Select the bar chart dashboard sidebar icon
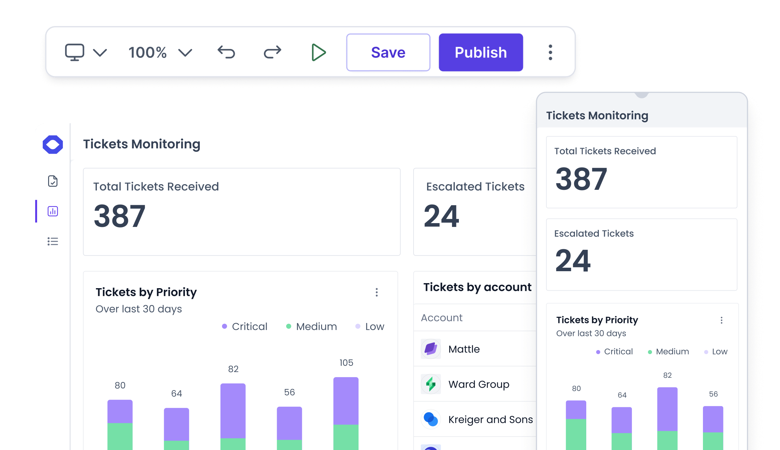 [x=53, y=211]
